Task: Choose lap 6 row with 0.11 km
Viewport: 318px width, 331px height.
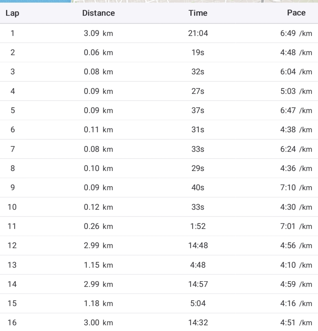Action: pos(159,130)
